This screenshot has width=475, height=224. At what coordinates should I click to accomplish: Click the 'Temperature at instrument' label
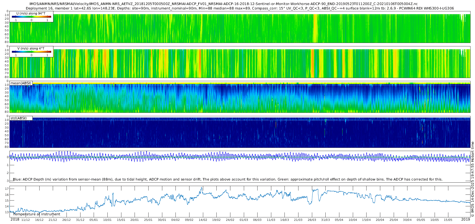(x=37, y=214)
